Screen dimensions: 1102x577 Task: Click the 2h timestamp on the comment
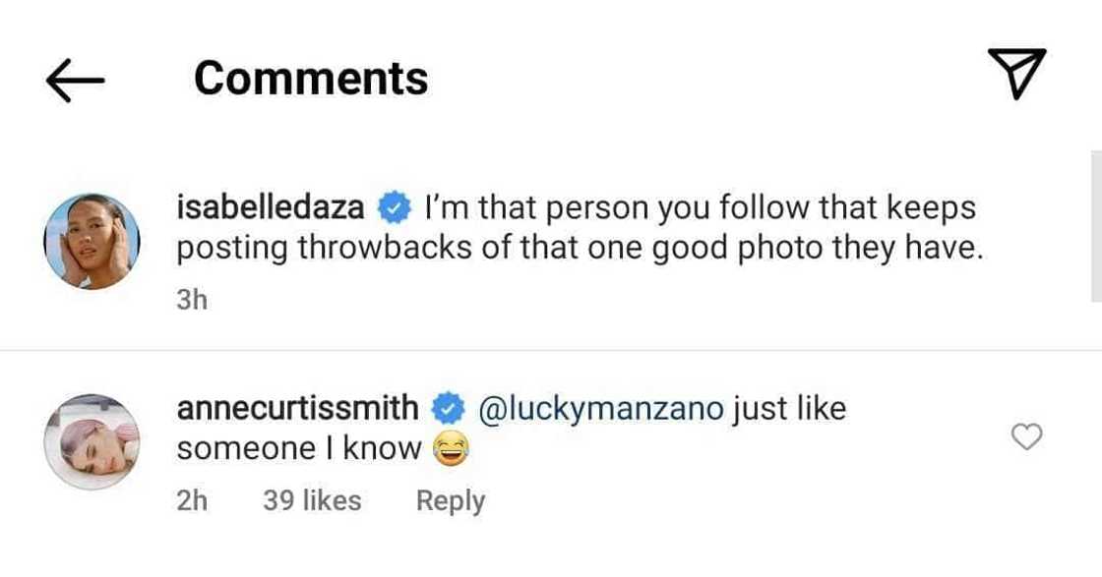[x=192, y=500]
